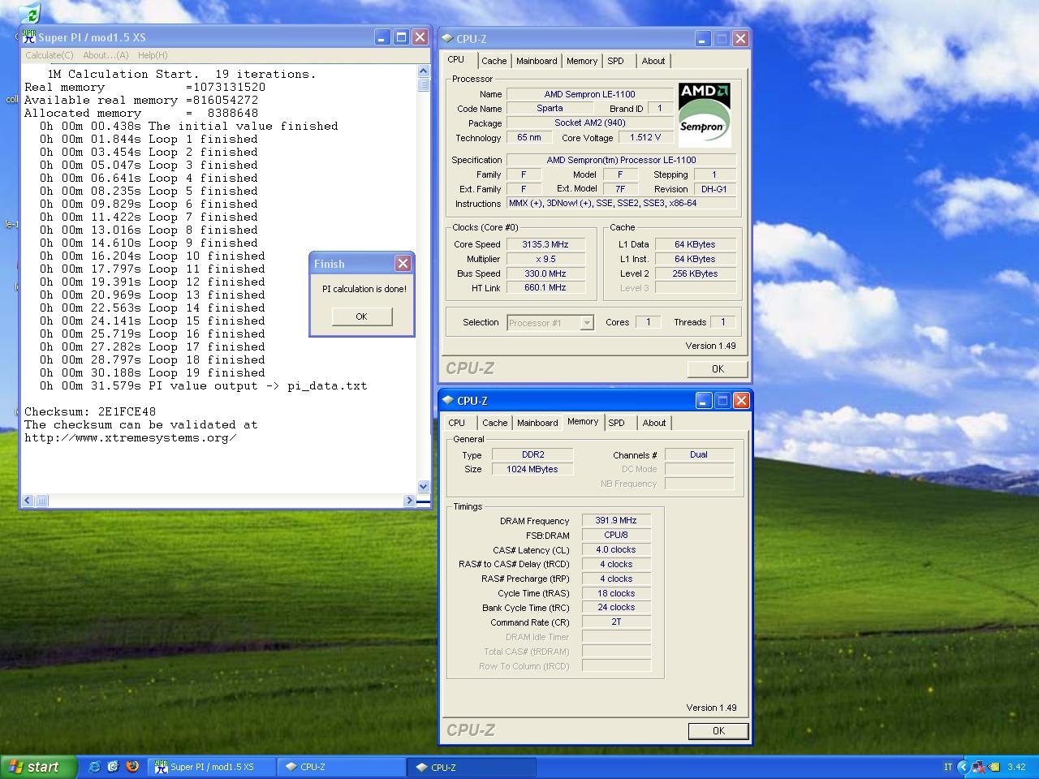
Task: Select the Memory tab in upper CPU-Z
Action: (582, 61)
